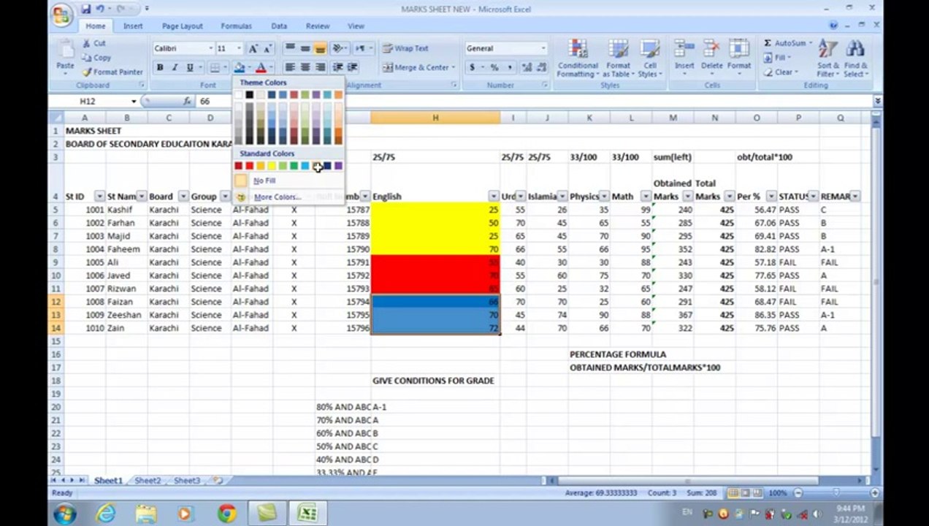Open the Insert ribbon tab
929x526 pixels.
pos(133,26)
